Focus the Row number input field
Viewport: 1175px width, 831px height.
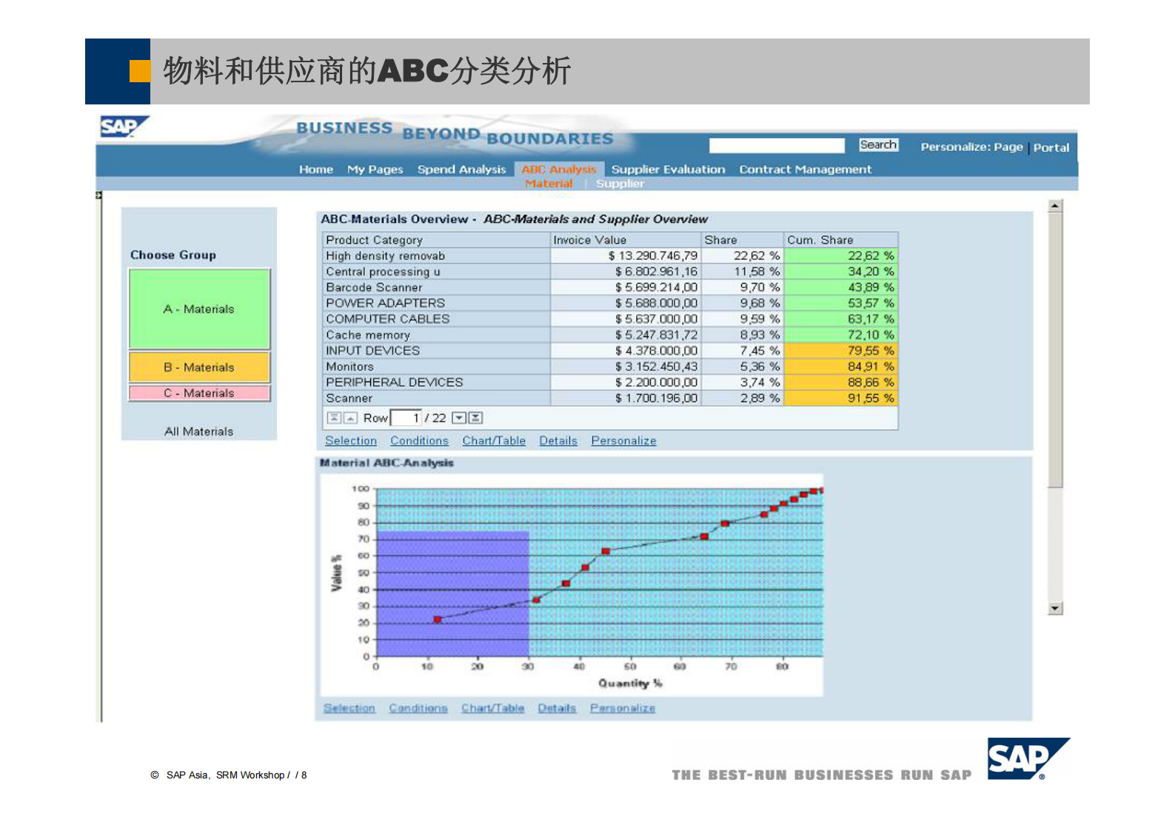[x=406, y=418]
